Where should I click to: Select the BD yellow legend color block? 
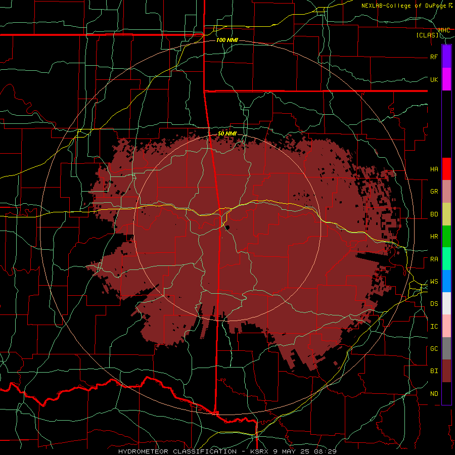pos(446,214)
